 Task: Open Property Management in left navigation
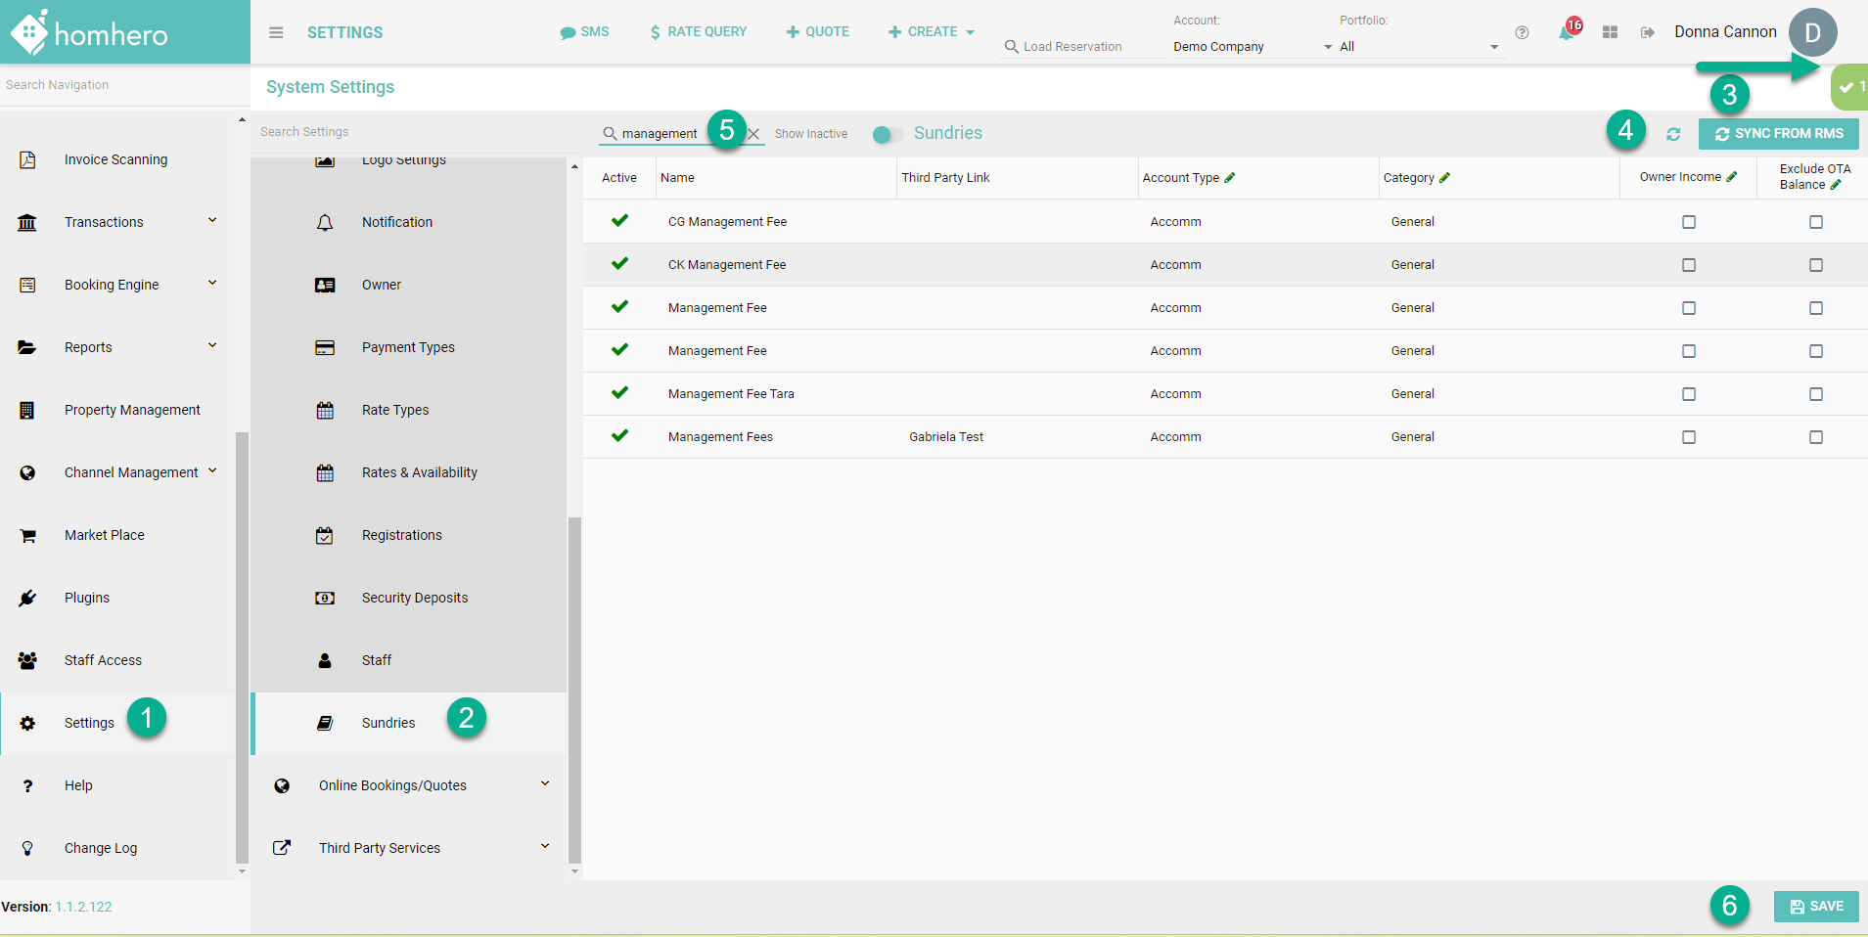[x=132, y=410]
